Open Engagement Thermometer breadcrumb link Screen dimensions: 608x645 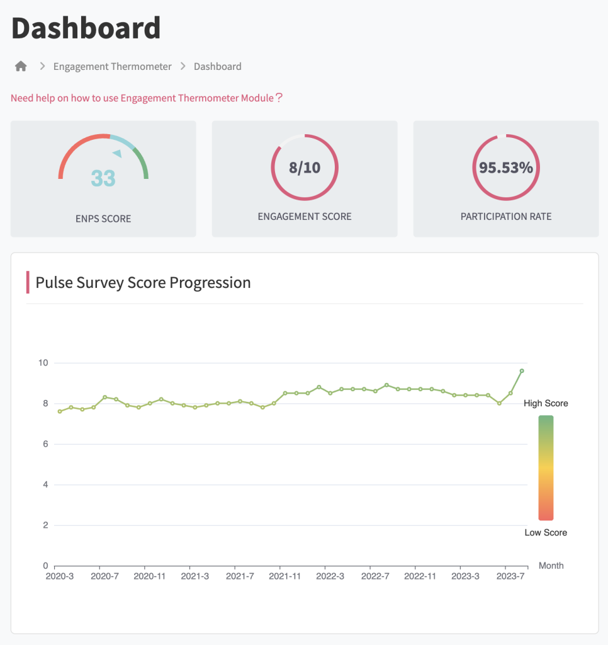point(112,66)
